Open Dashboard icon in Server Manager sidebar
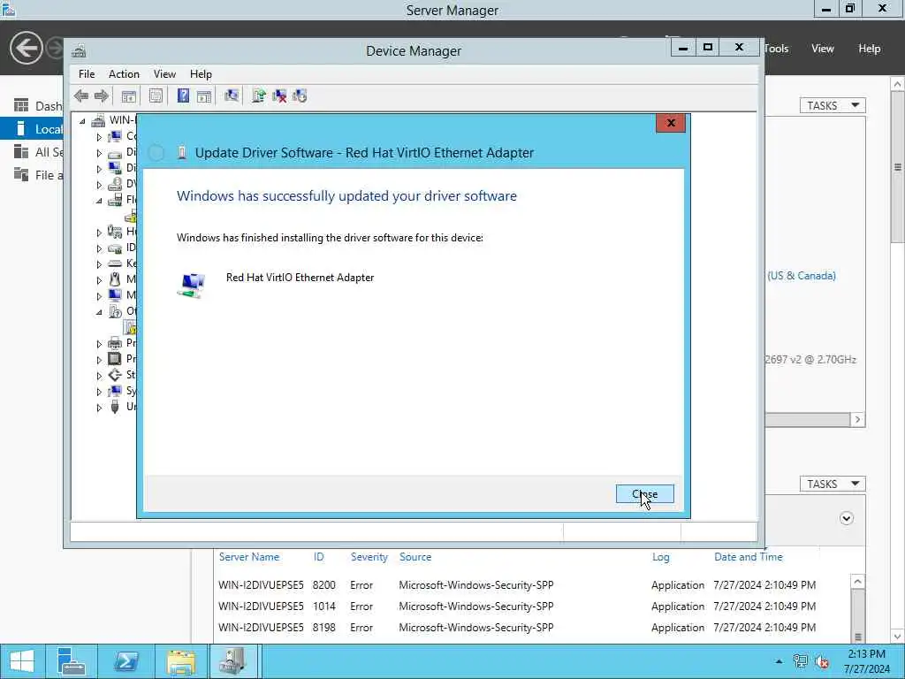Screen dimensions: 905x679 pyautogui.click(x=21, y=106)
